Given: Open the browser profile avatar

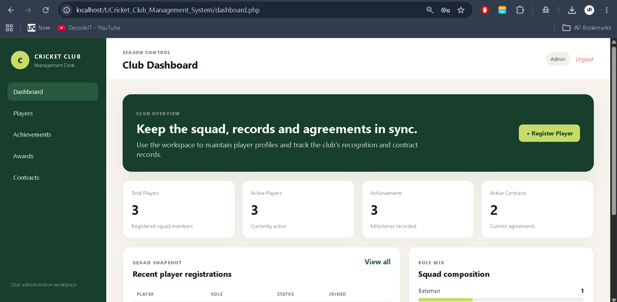Looking at the screenshot, I should click(x=589, y=10).
